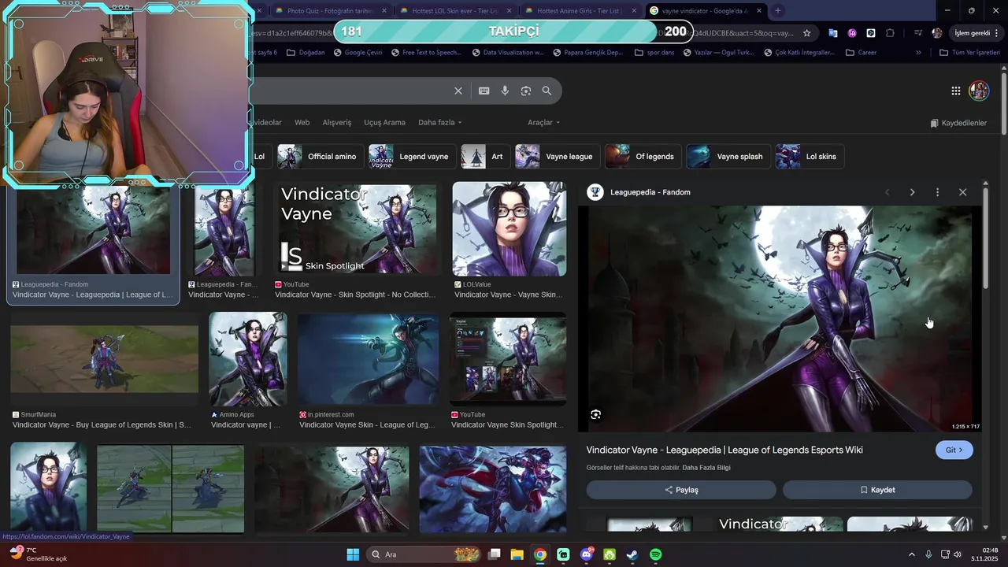Open File Explorer from taskbar
Viewport: 1008px width, 567px height.
(517, 554)
